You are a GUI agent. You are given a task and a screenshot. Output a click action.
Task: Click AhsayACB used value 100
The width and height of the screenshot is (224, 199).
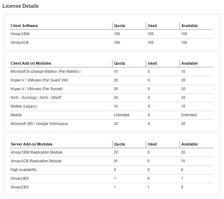(x=151, y=43)
